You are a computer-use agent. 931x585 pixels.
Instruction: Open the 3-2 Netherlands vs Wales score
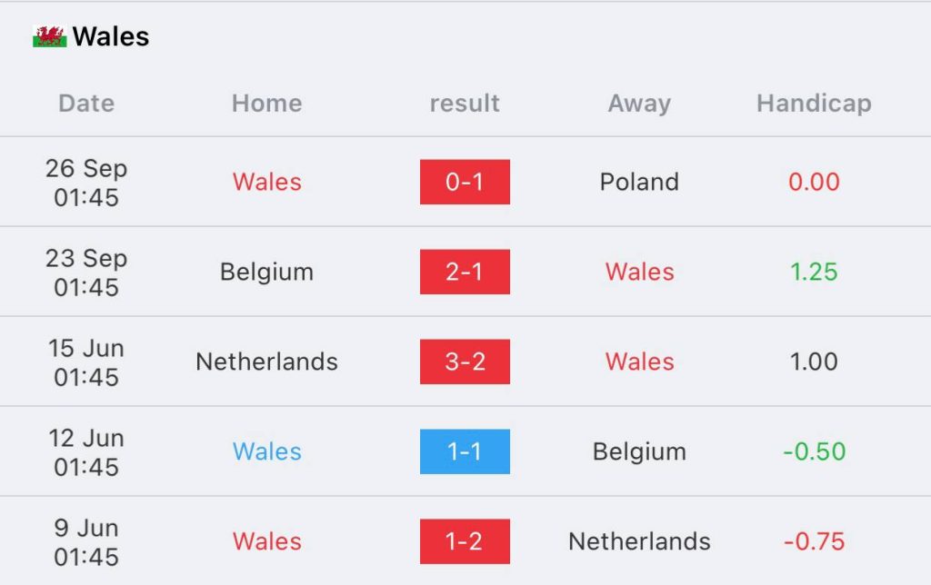coord(465,362)
